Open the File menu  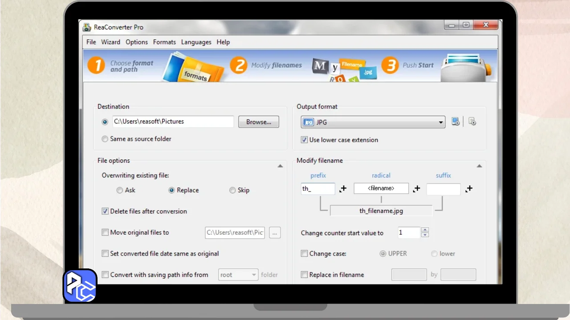point(91,42)
